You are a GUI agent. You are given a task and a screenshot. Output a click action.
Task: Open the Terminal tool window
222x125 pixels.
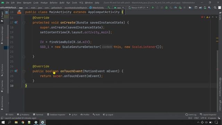click(38, 115)
